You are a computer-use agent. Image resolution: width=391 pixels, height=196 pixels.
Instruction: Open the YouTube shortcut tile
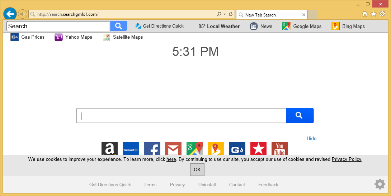[x=280, y=149]
